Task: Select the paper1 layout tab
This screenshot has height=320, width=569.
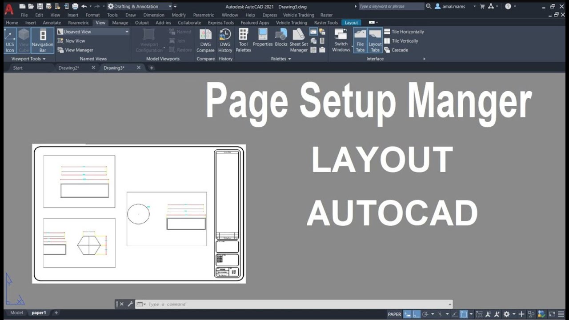Action: [x=39, y=313]
